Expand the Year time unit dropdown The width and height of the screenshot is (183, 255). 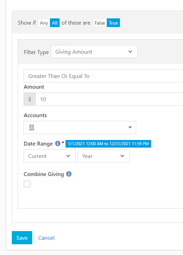pyautogui.click(x=103, y=156)
